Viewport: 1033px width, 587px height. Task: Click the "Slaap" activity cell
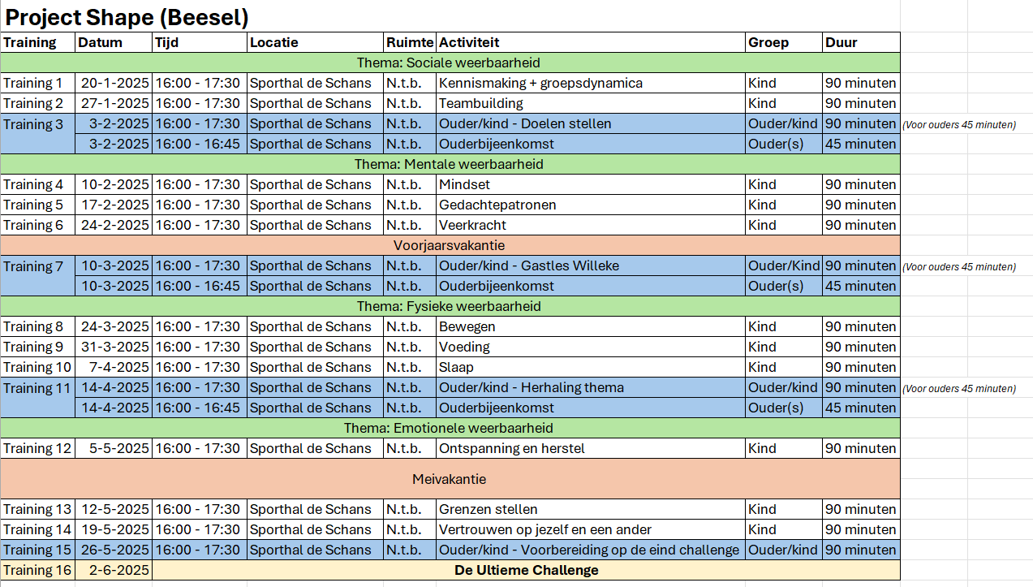click(591, 367)
